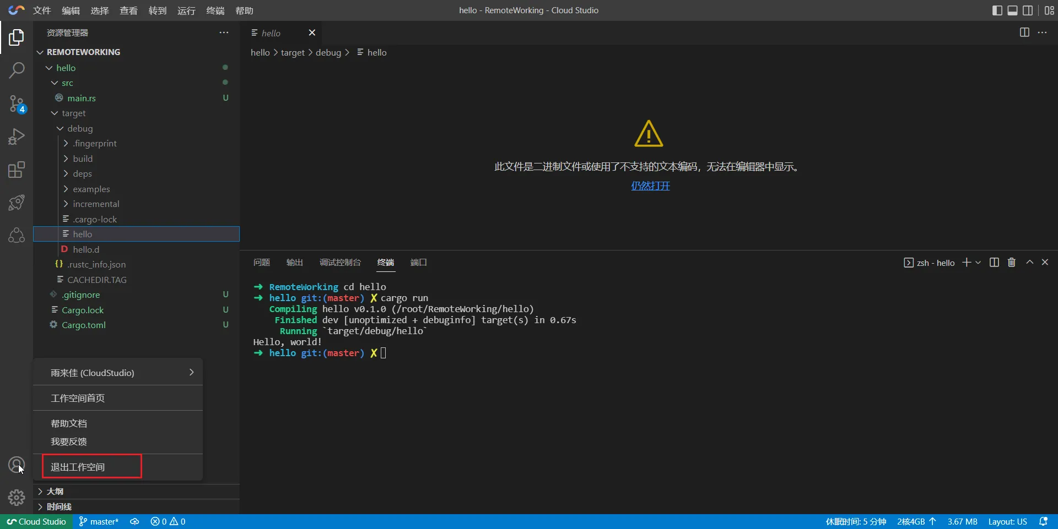This screenshot has width=1058, height=529.
Task: Open Source Control view showing 4 changes
Action: pos(17,103)
